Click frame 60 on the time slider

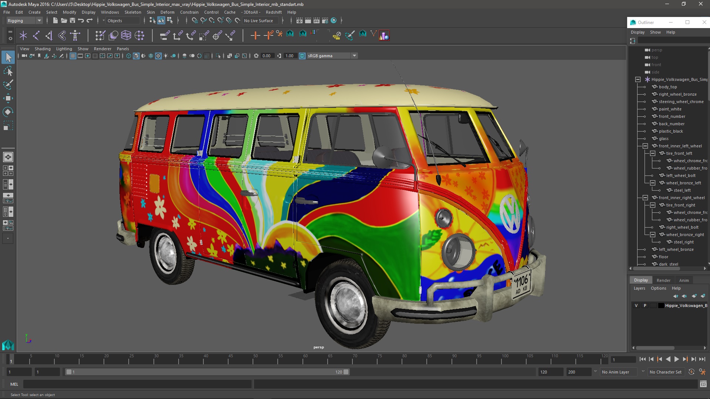pyautogui.click(x=305, y=359)
